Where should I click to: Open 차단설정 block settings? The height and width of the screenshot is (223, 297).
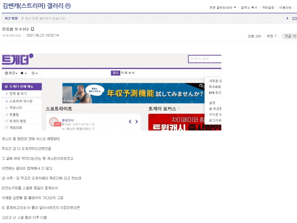pos(268,7)
